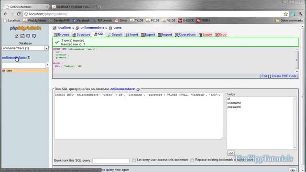Image resolution: width=306 pixels, height=172 pixels.
Task: Click the Edit link under the query
Action: (x=264, y=76)
